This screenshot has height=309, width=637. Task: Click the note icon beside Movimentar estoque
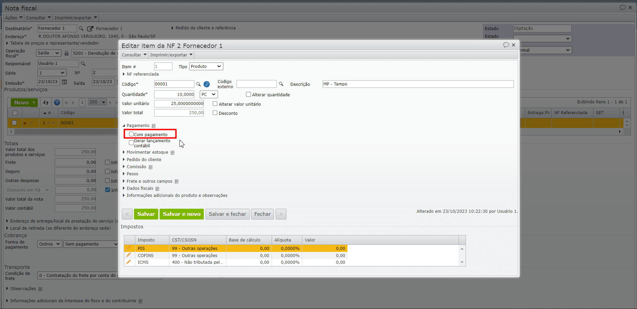(172, 153)
